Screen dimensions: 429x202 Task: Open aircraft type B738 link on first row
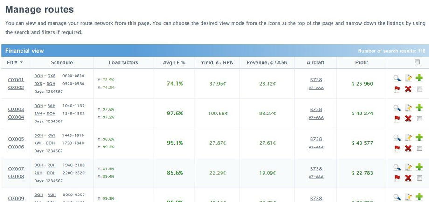click(x=316, y=80)
